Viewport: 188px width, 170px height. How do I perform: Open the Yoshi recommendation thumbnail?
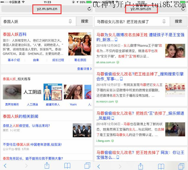point(73,92)
